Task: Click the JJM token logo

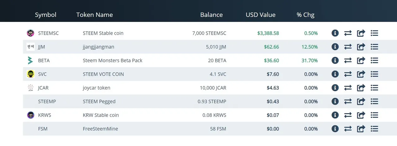Action: (30, 47)
